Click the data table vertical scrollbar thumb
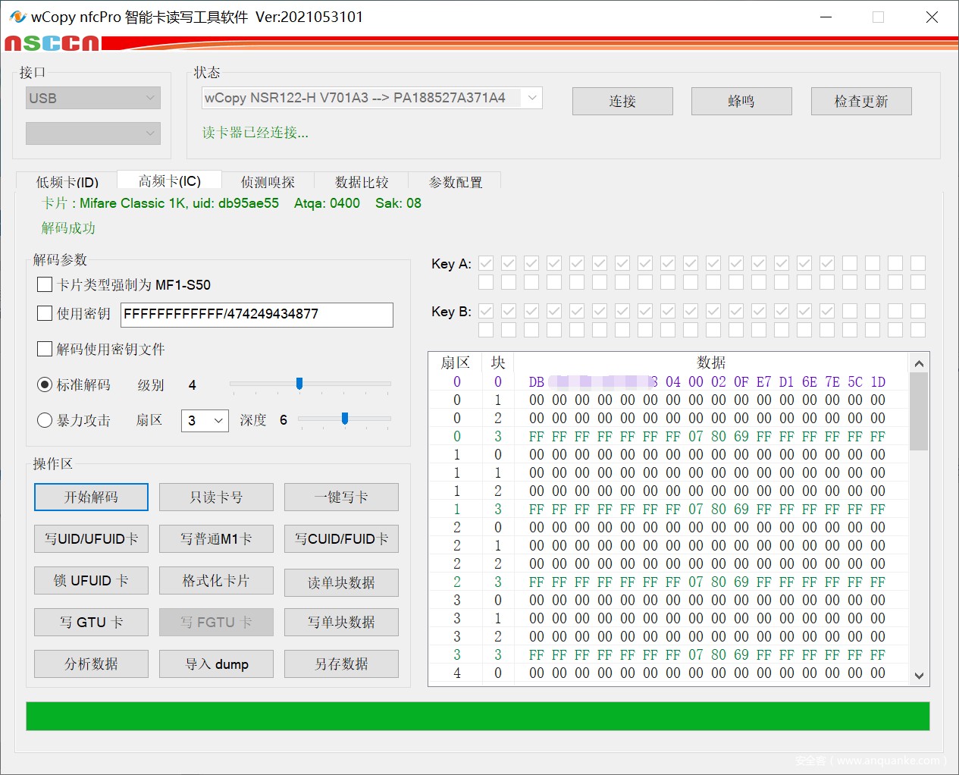Screen dimensions: 959x775 tap(919, 412)
